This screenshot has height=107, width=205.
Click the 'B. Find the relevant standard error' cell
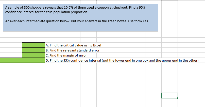73,50
